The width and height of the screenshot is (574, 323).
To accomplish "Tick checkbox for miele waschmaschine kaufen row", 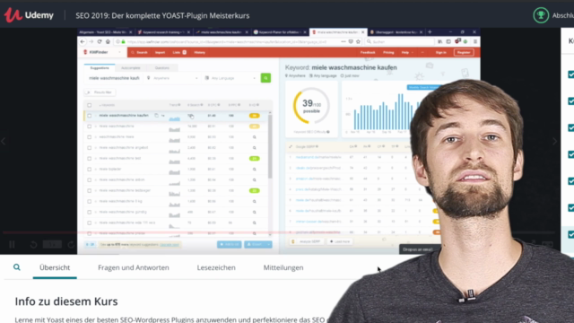I will tap(90, 116).
